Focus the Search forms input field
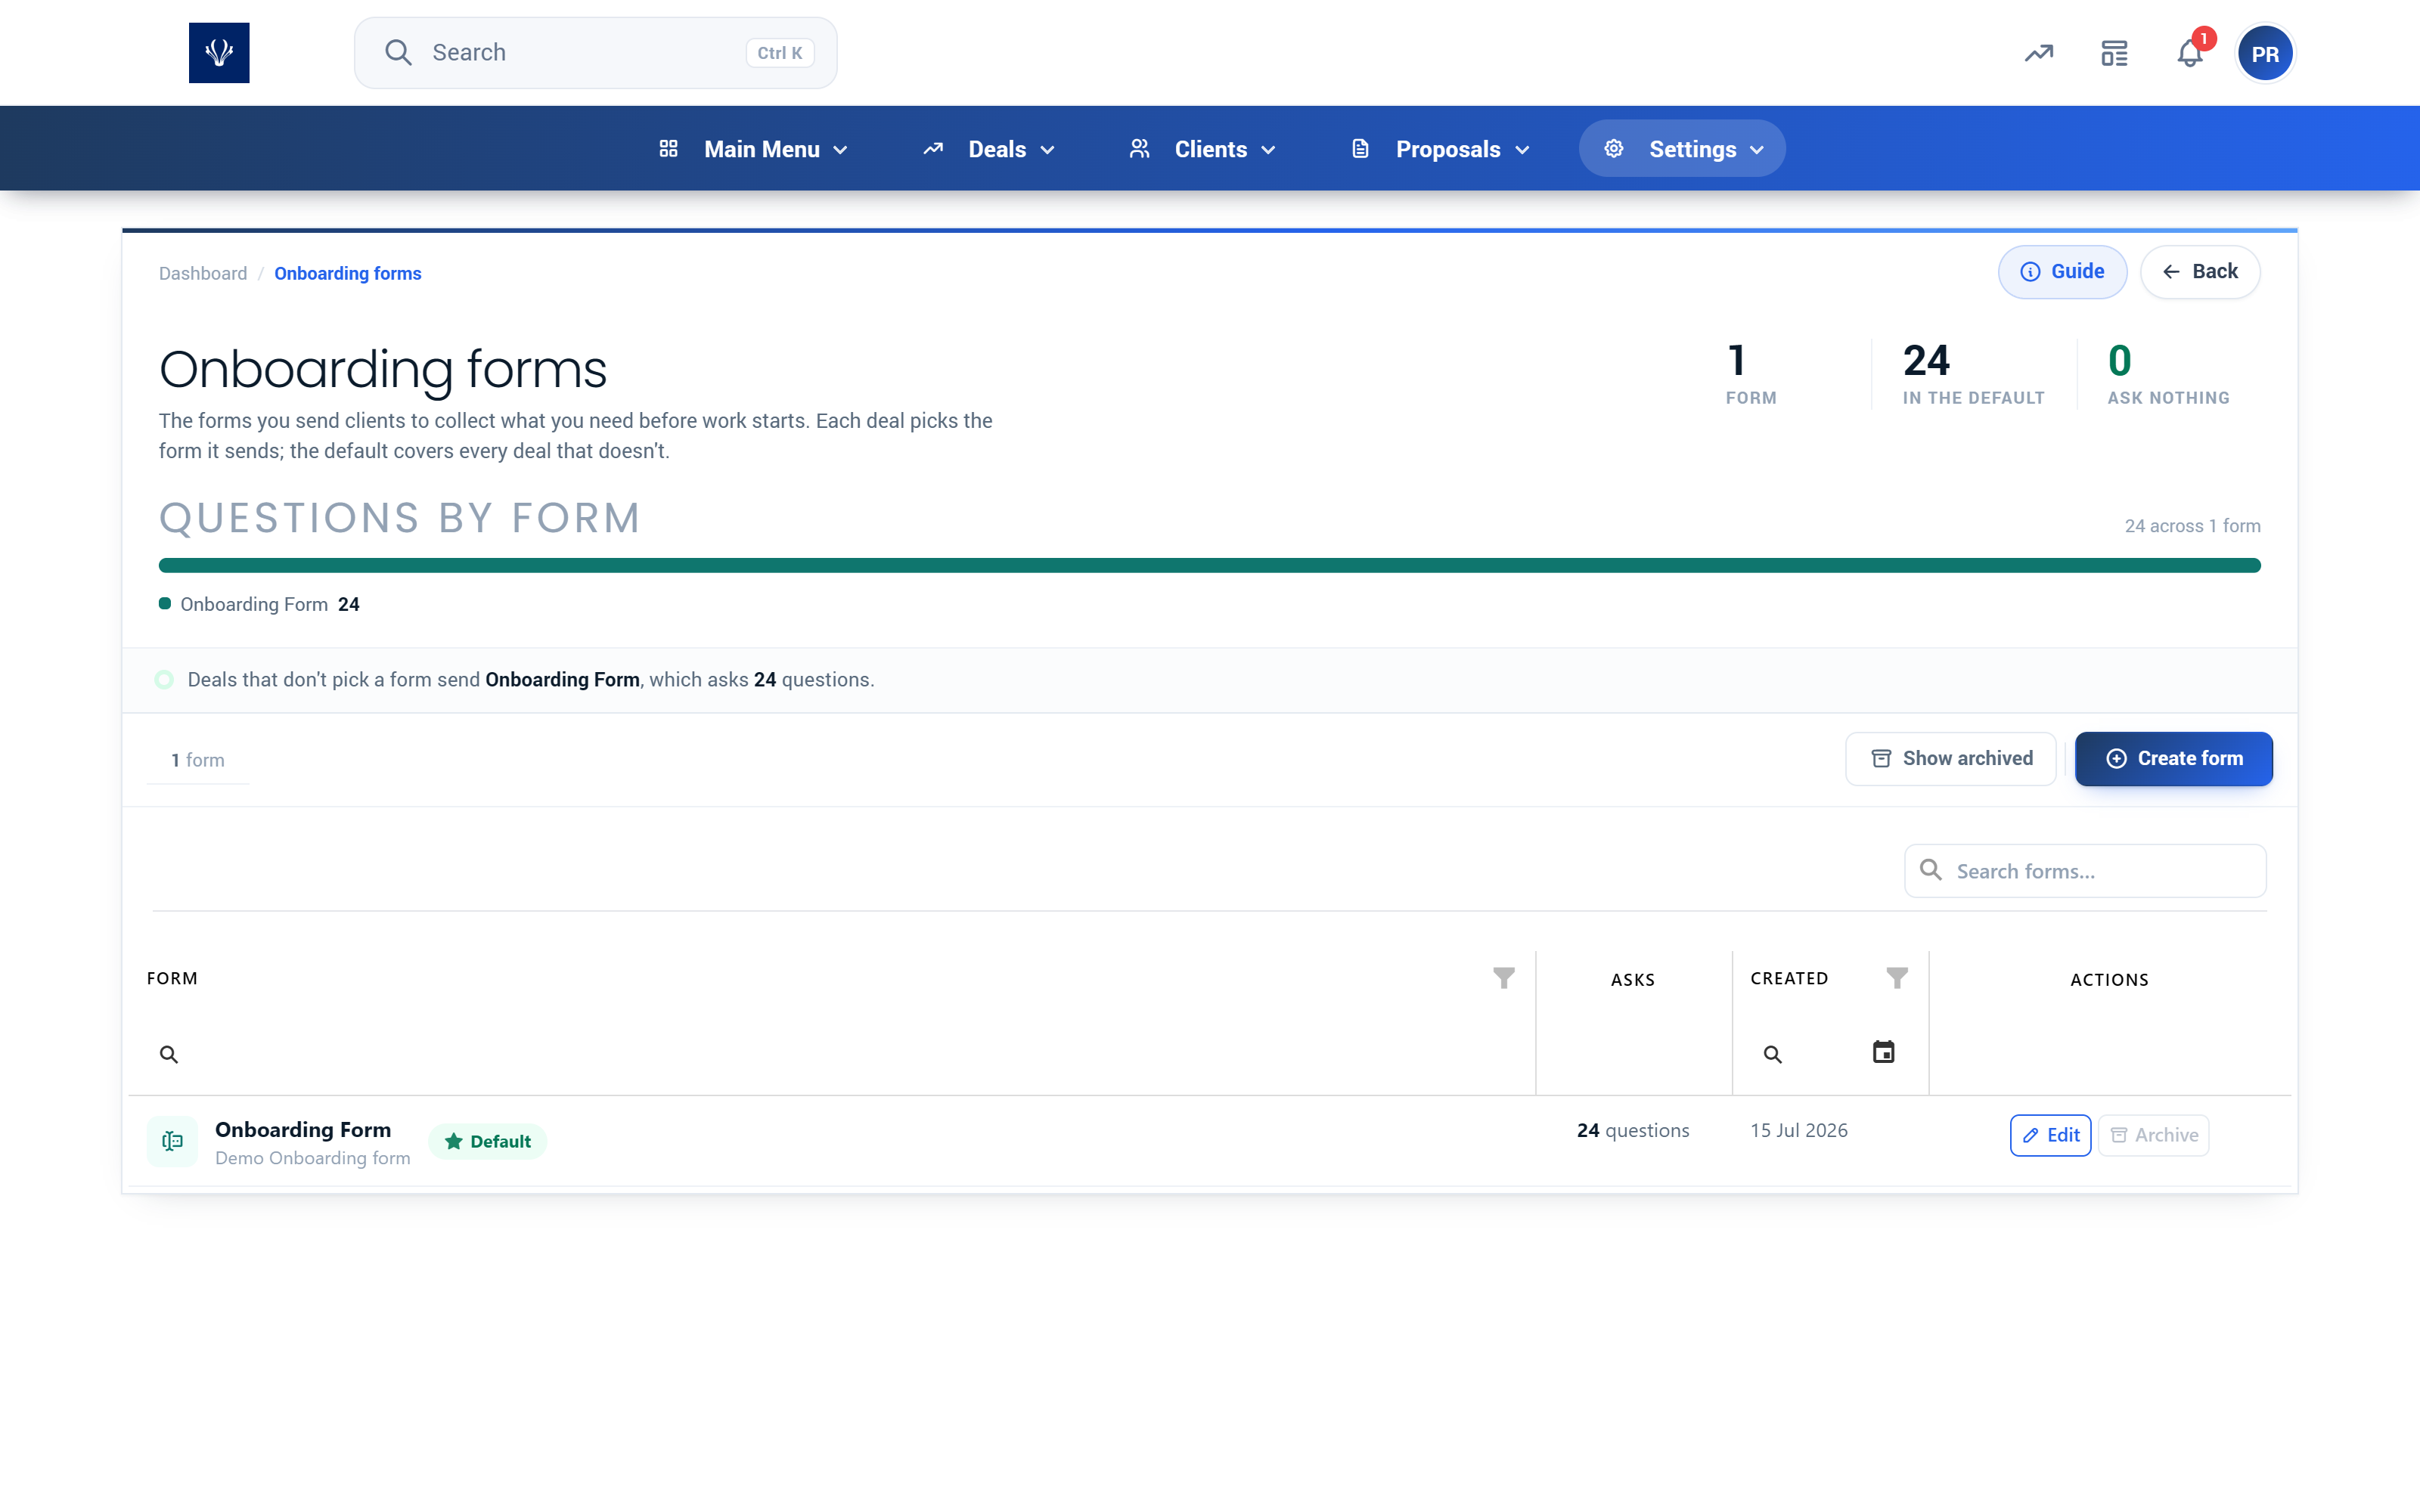The height and width of the screenshot is (1512, 2420). (2085, 871)
